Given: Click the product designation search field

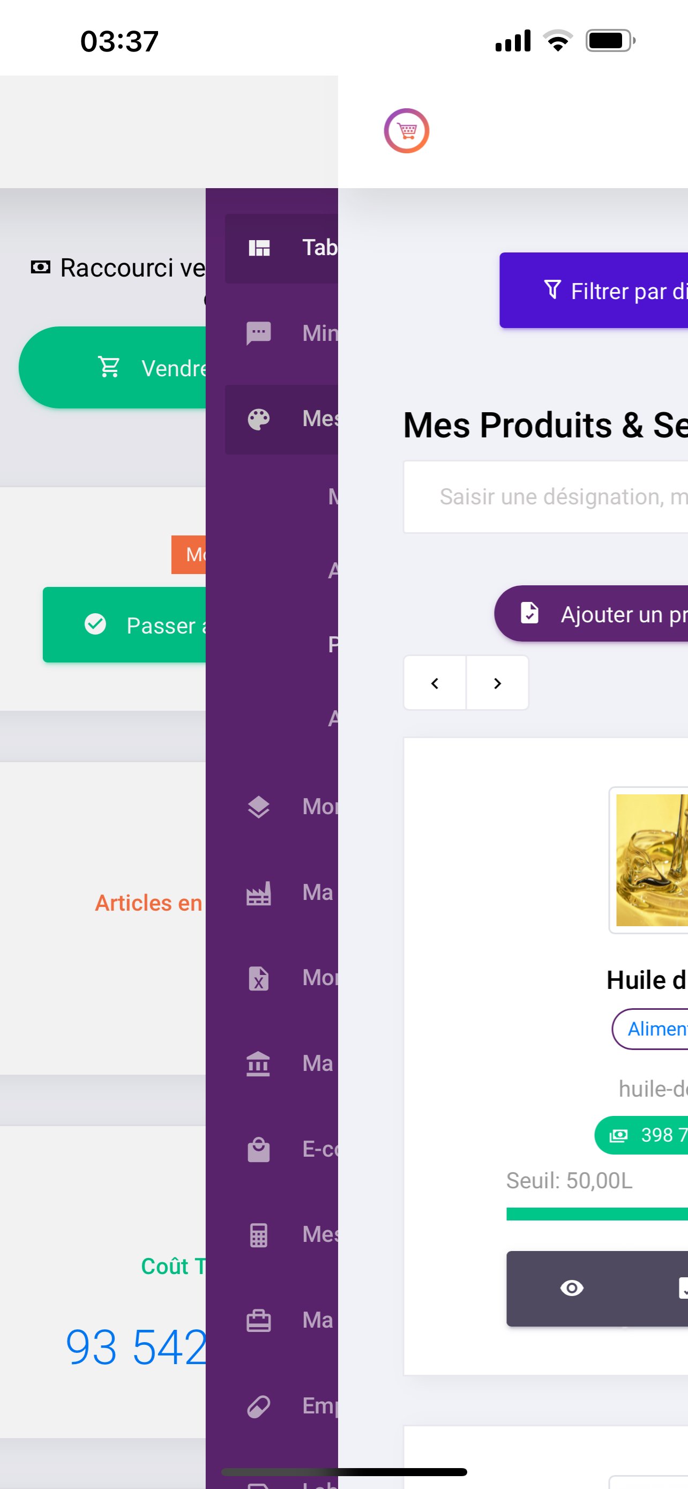Looking at the screenshot, I should 546,496.
